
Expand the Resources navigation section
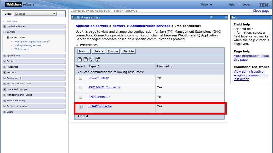[x=5, y=67]
